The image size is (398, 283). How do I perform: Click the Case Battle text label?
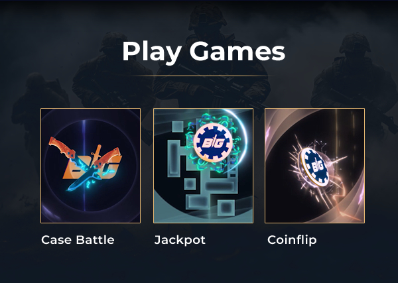[x=78, y=240]
